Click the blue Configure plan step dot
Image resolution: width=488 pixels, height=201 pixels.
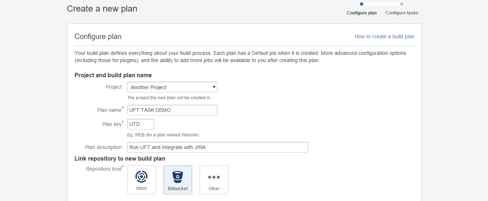362,4
